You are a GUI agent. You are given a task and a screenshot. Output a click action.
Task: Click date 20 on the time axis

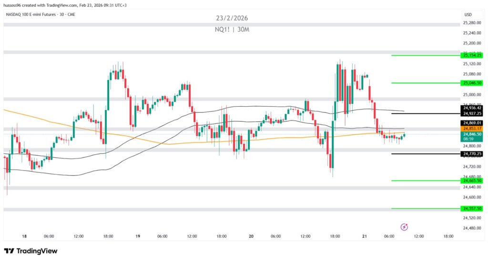(x=251, y=236)
